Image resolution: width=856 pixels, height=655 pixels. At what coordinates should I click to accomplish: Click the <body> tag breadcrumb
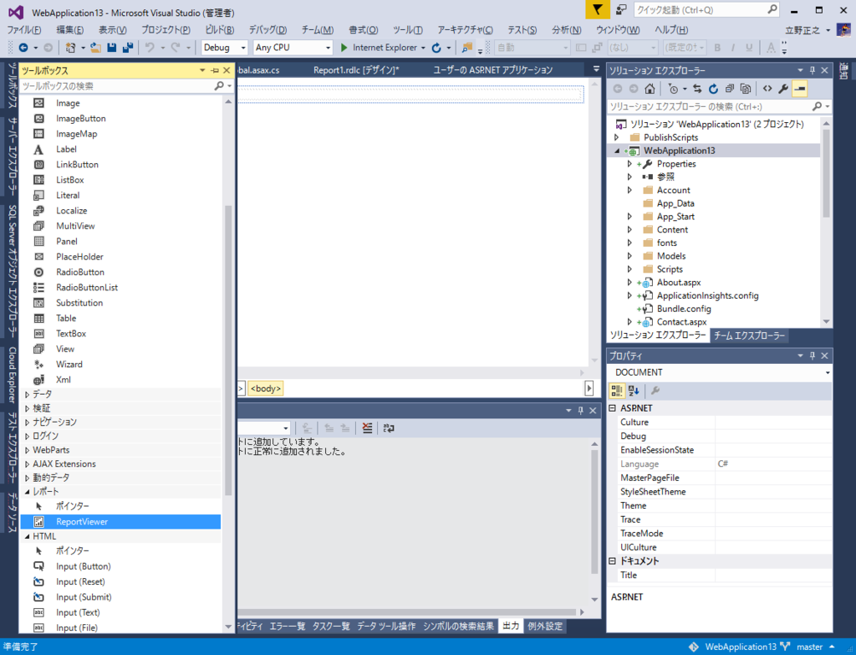tap(266, 388)
